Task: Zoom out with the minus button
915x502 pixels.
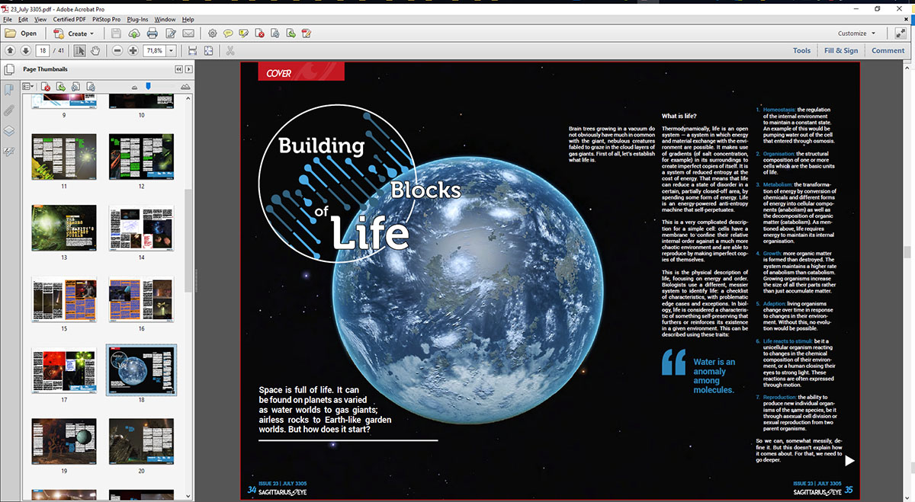Action: point(117,51)
